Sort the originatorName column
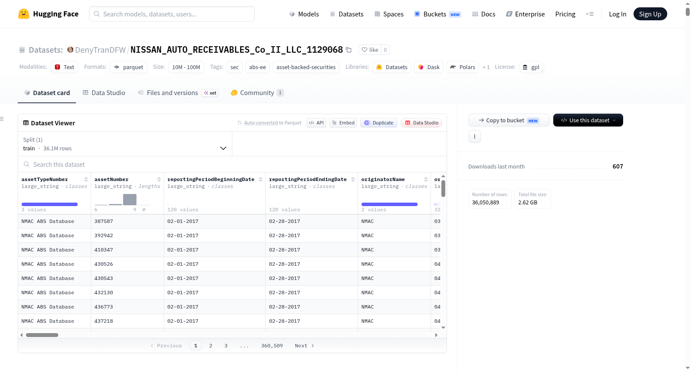 click(x=426, y=179)
